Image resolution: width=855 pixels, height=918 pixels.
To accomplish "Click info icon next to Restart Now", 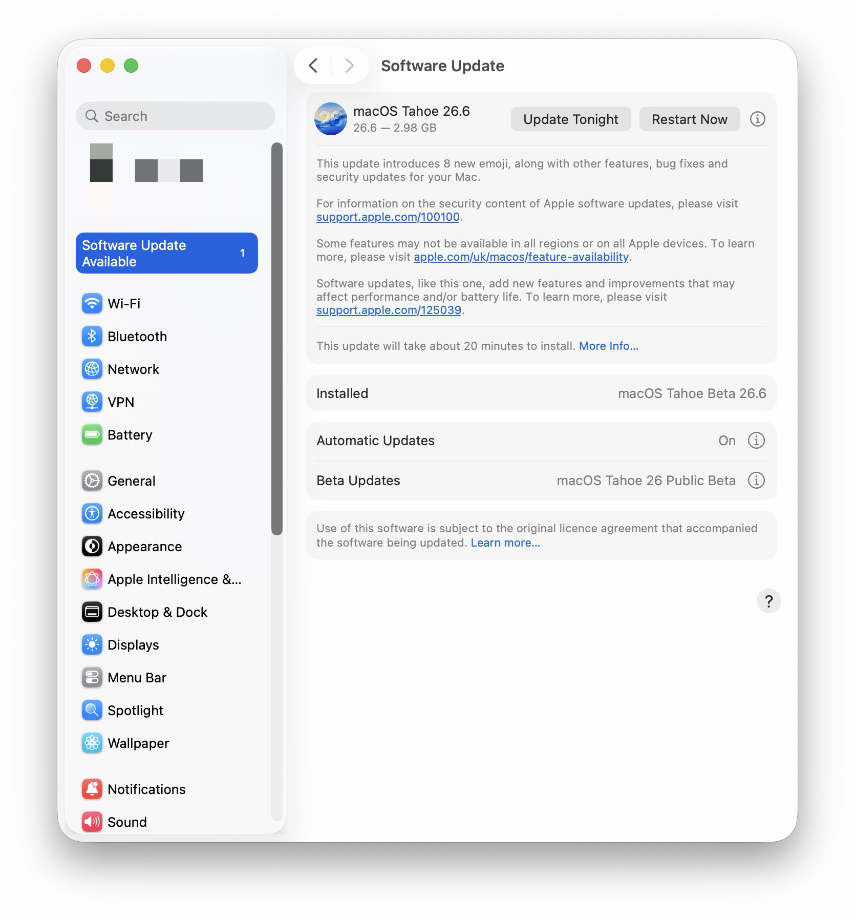I will pos(757,119).
